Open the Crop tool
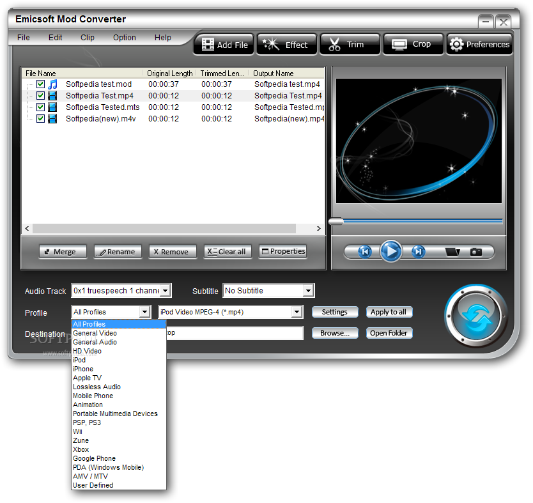This screenshot has height=503, width=533. (413, 44)
